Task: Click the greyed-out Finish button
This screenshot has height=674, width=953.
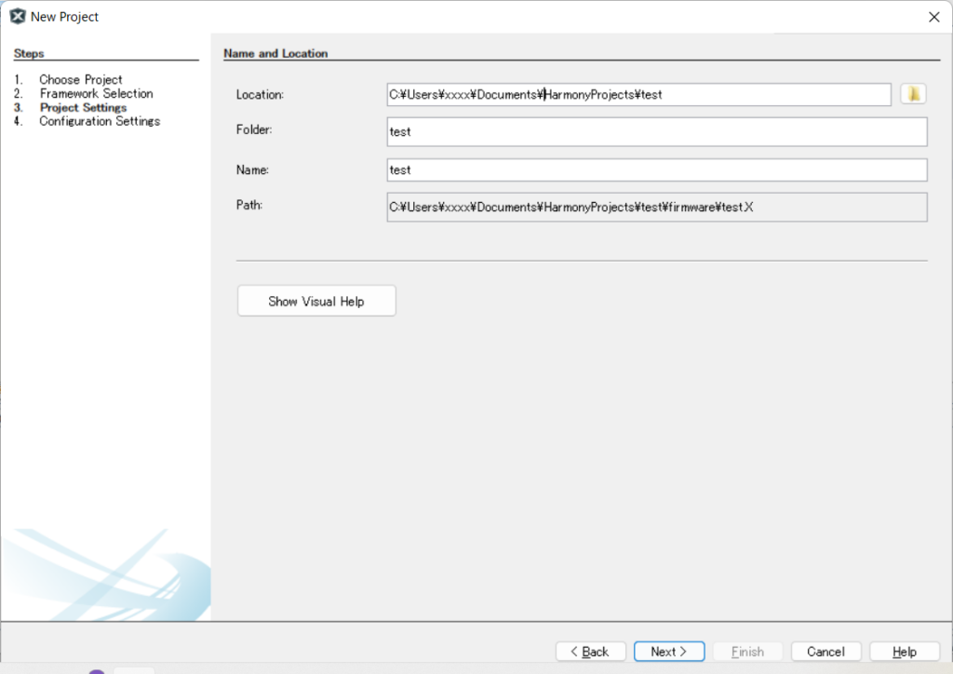Action: tap(747, 652)
